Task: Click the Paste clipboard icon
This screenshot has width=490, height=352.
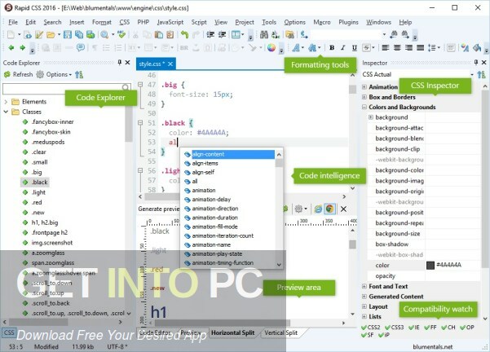Action: pos(159,35)
